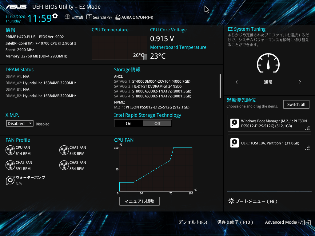Click the DIMM_A2 Hyundai memory entry
Viewport: 315px width, 236px height.
pos(41,83)
